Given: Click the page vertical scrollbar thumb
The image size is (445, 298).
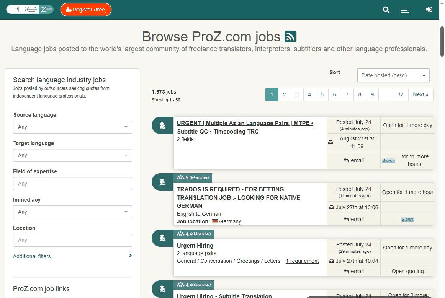Looking at the screenshot, I should 442,41.
